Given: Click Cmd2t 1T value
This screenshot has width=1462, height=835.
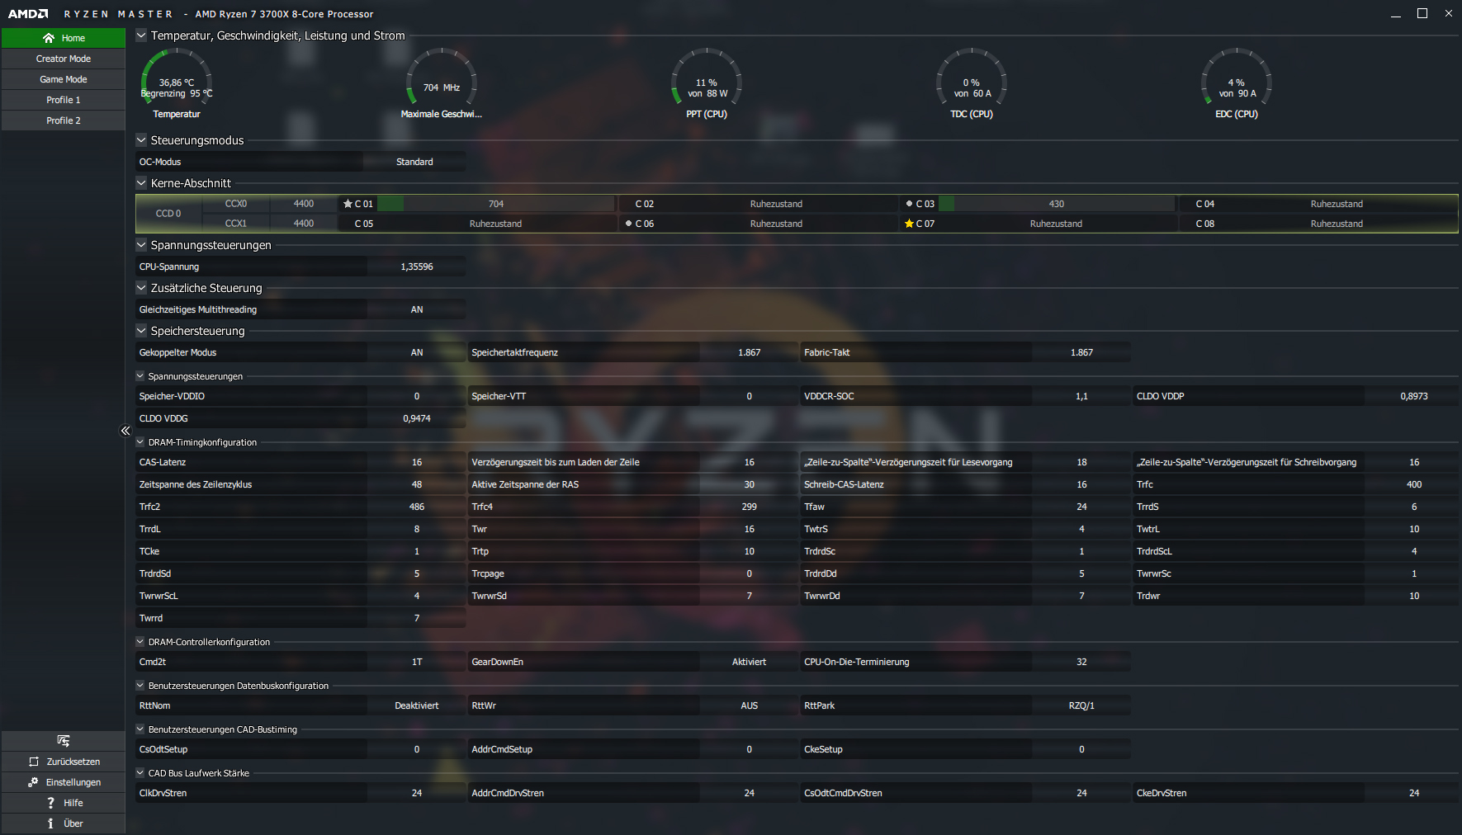Looking at the screenshot, I should pyautogui.click(x=417, y=662).
